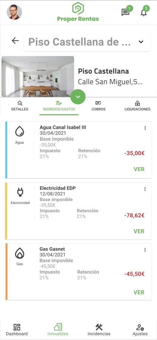Open Ajustes settings in bottom bar
Screen dimensions: 157x340
point(140,330)
